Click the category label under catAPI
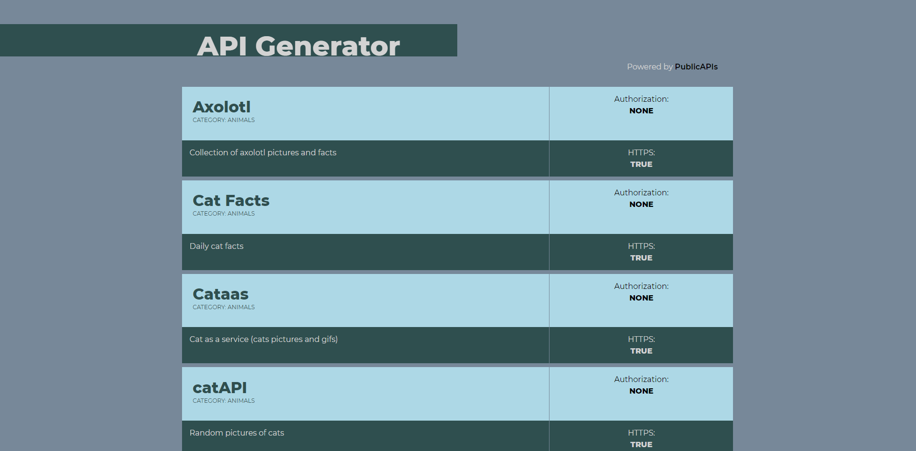Image resolution: width=916 pixels, height=451 pixels. [x=224, y=401]
